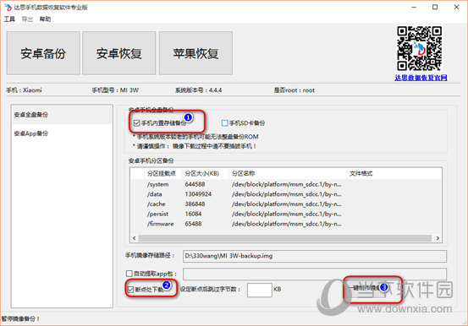Click the status bar message 暂停镜像备份
468x326 pixels.
(20, 319)
